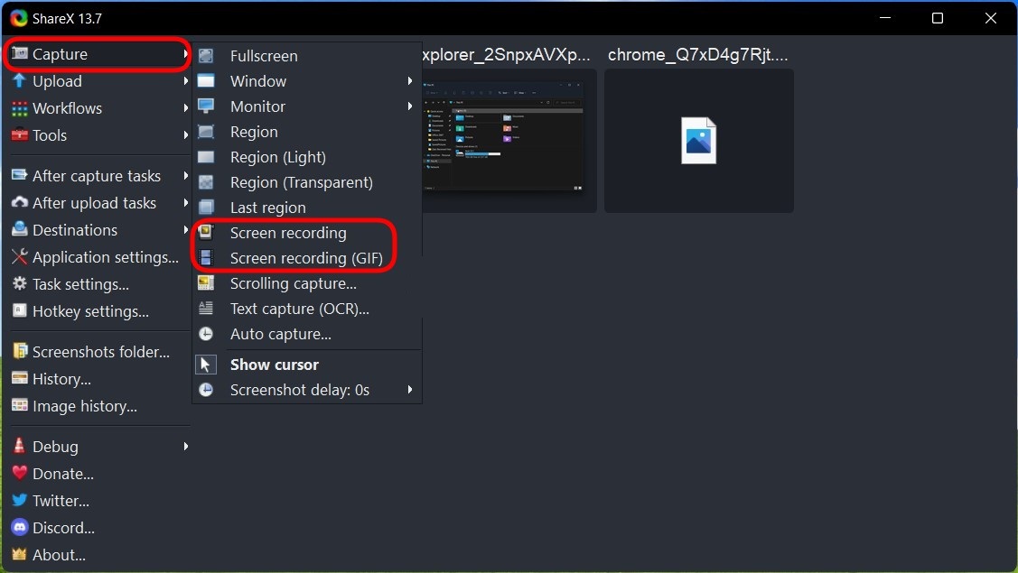The image size is (1018, 573).
Task: Open the chrome_Q7xD4g7Rjt thumbnail
Action: [x=698, y=141]
